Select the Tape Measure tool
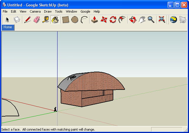The width and height of the screenshot is (189, 133). (46, 20)
